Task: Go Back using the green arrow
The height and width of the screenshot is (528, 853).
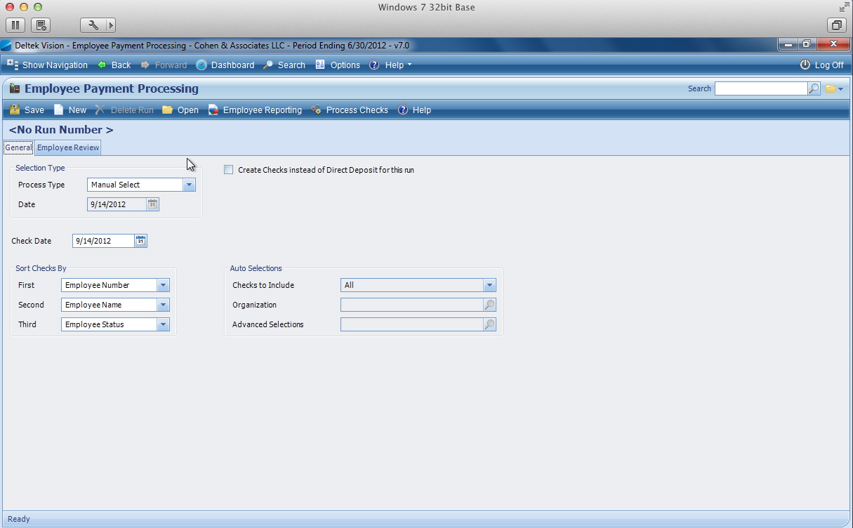Action: (x=103, y=65)
